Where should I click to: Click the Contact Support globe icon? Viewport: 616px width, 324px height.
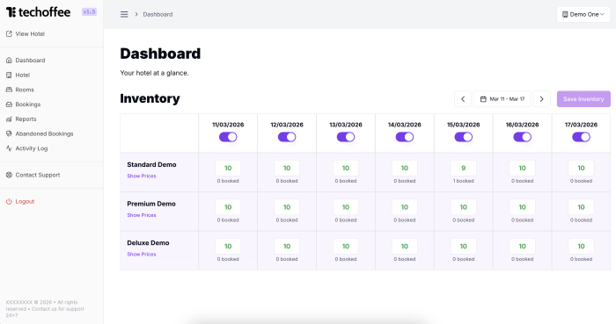pos(9,175)
